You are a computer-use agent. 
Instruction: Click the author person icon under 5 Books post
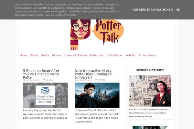[24, 80]
